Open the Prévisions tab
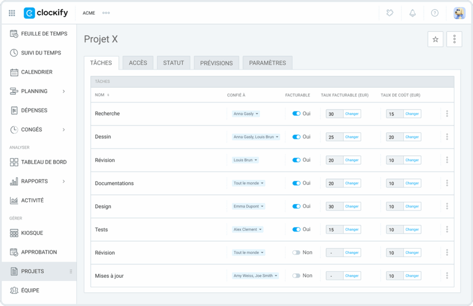 pos(216,63)
